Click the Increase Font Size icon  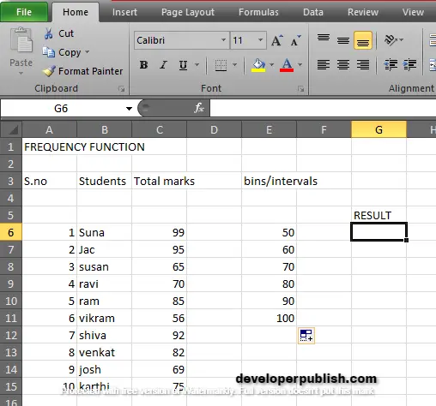277,40
